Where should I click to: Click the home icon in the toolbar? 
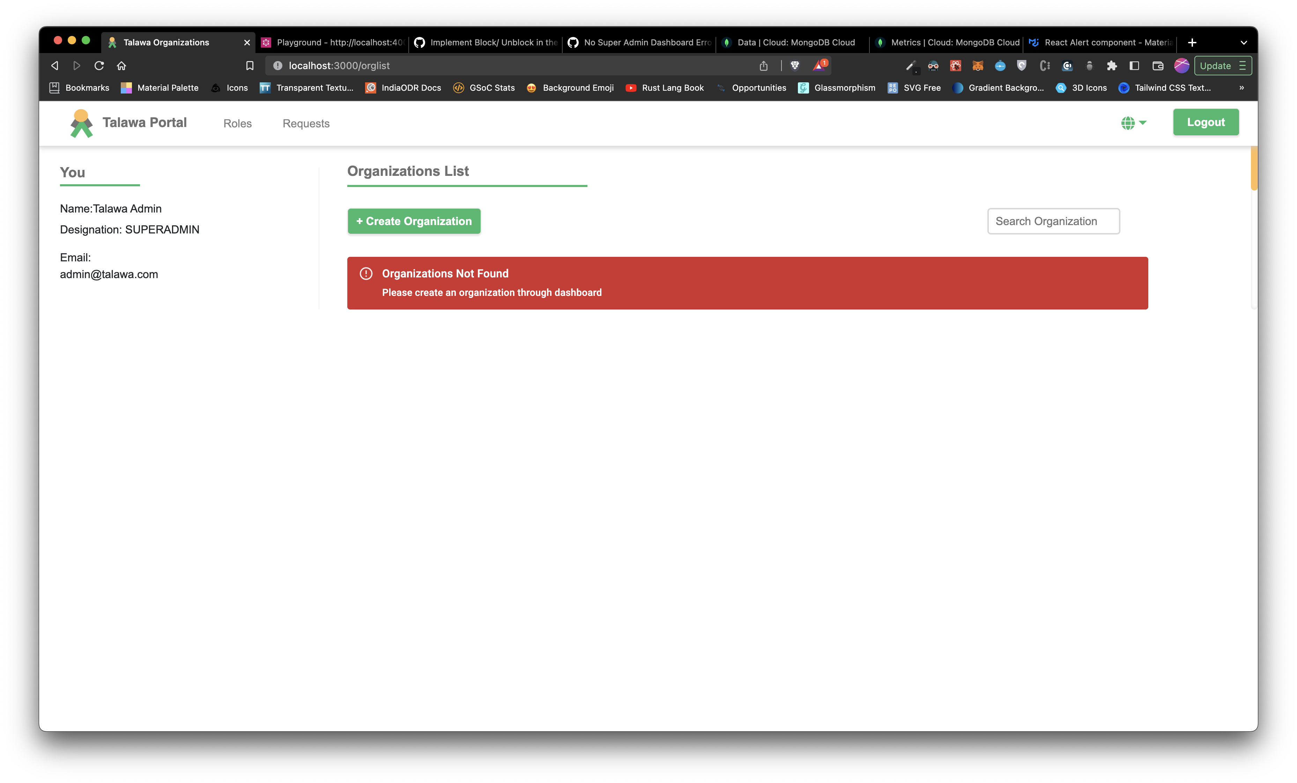click(121, 65)
